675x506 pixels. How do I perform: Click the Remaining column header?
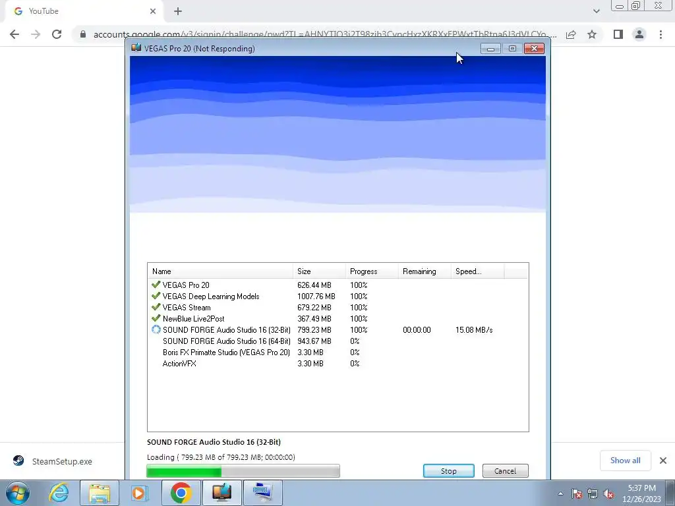pyautogui.click(x=425, y=271)
